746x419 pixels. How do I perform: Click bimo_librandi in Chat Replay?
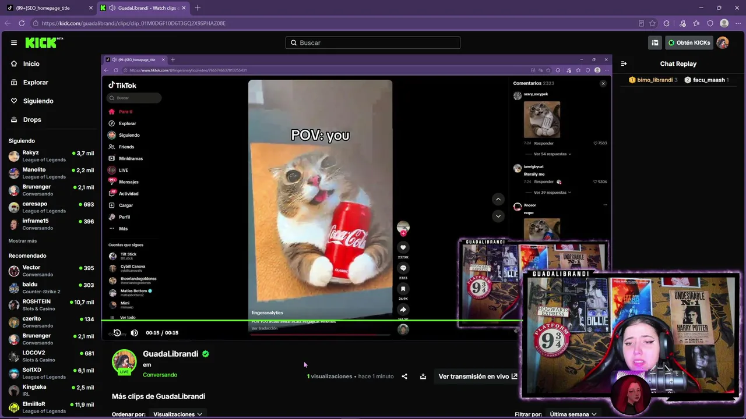pos(654,80)
